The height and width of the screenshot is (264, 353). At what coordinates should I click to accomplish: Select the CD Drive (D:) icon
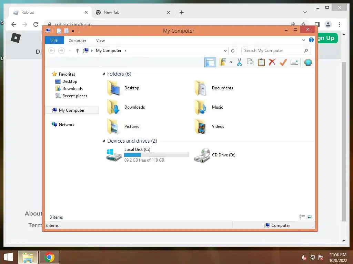[202, 155]
